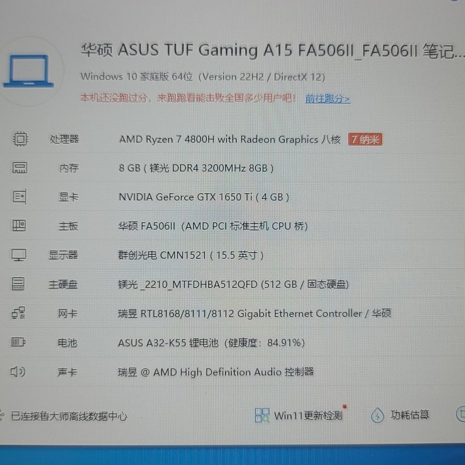Click the main hard disk icon

(x=18, y=284)
